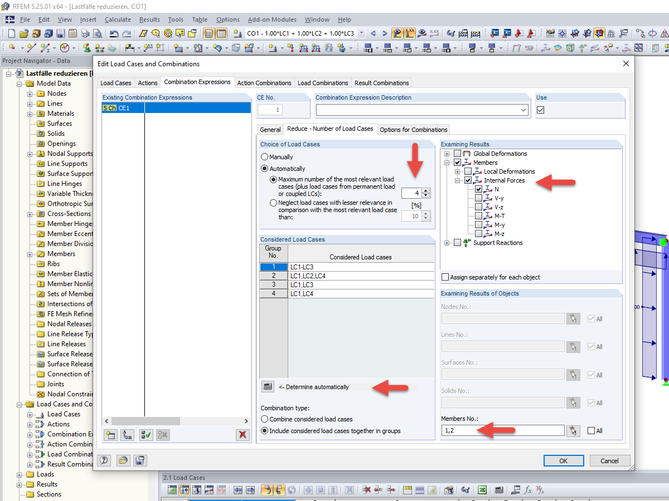Click the open folder icon below the expression list
Screen dimensions: 669x501
tap(123, 460)
